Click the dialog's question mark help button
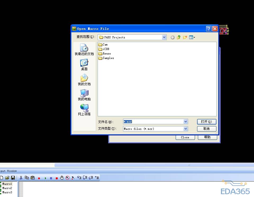Viewport: 254px width, 197px height. [x=209, y=29]
